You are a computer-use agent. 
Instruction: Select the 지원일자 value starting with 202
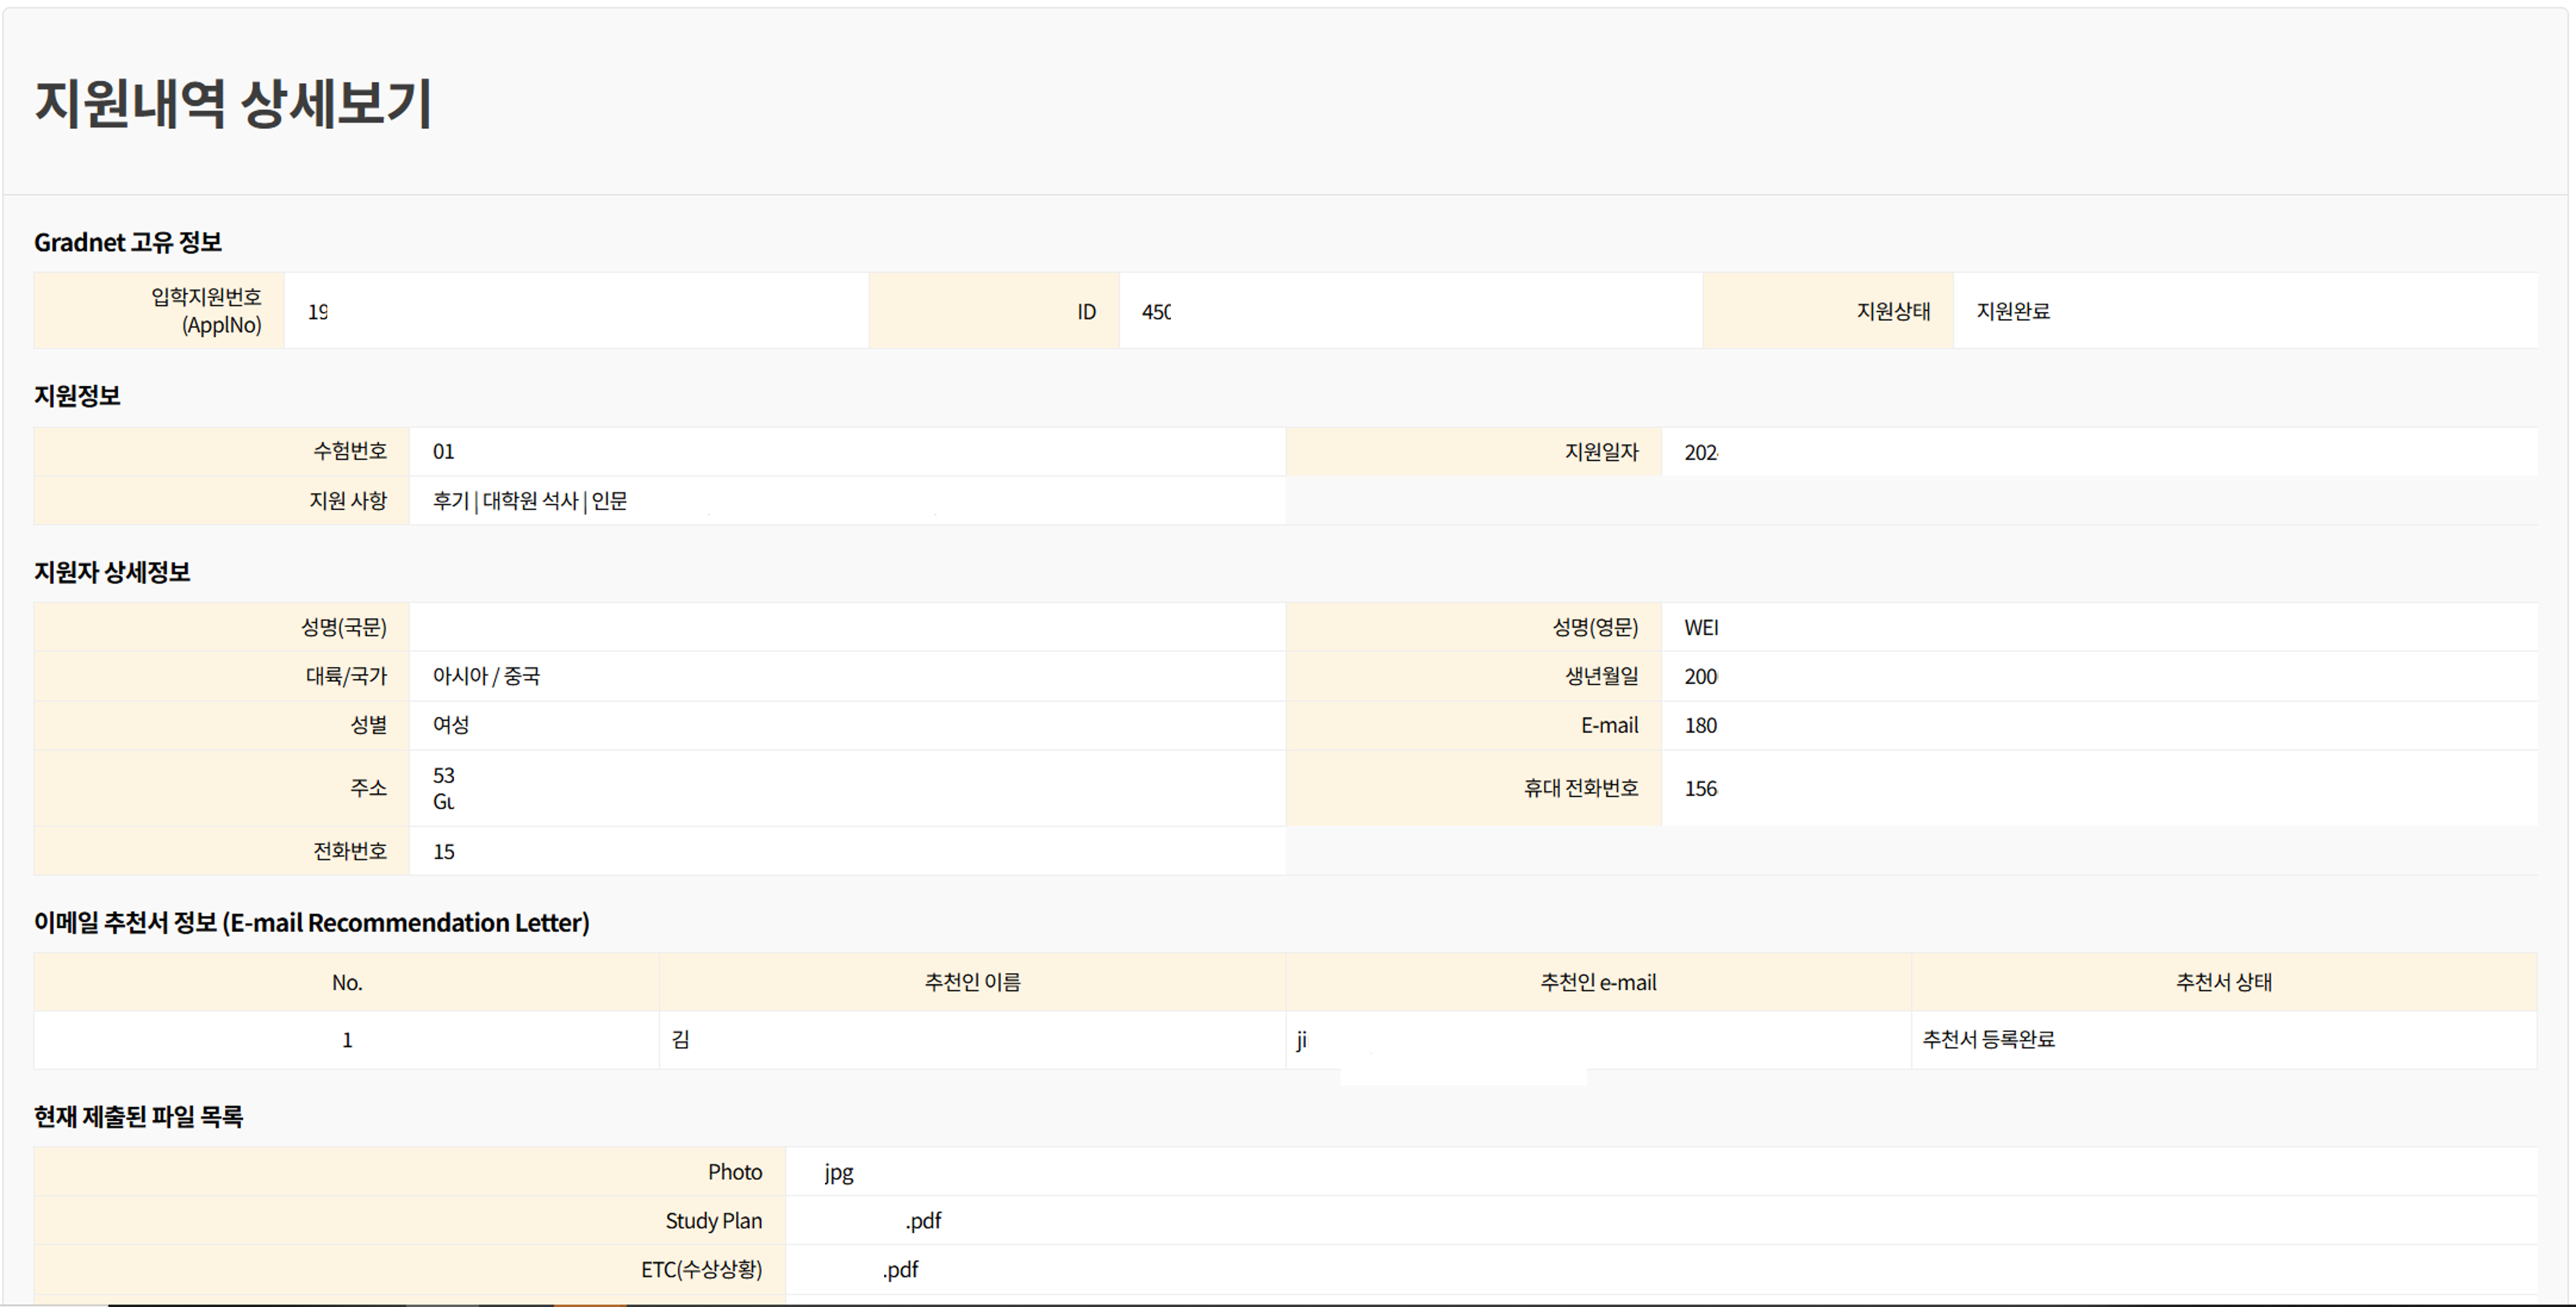[1701, 453]
